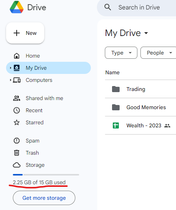Click the storage usage progress bar
The height and width of the screenshot is (210, 176).
46,175
